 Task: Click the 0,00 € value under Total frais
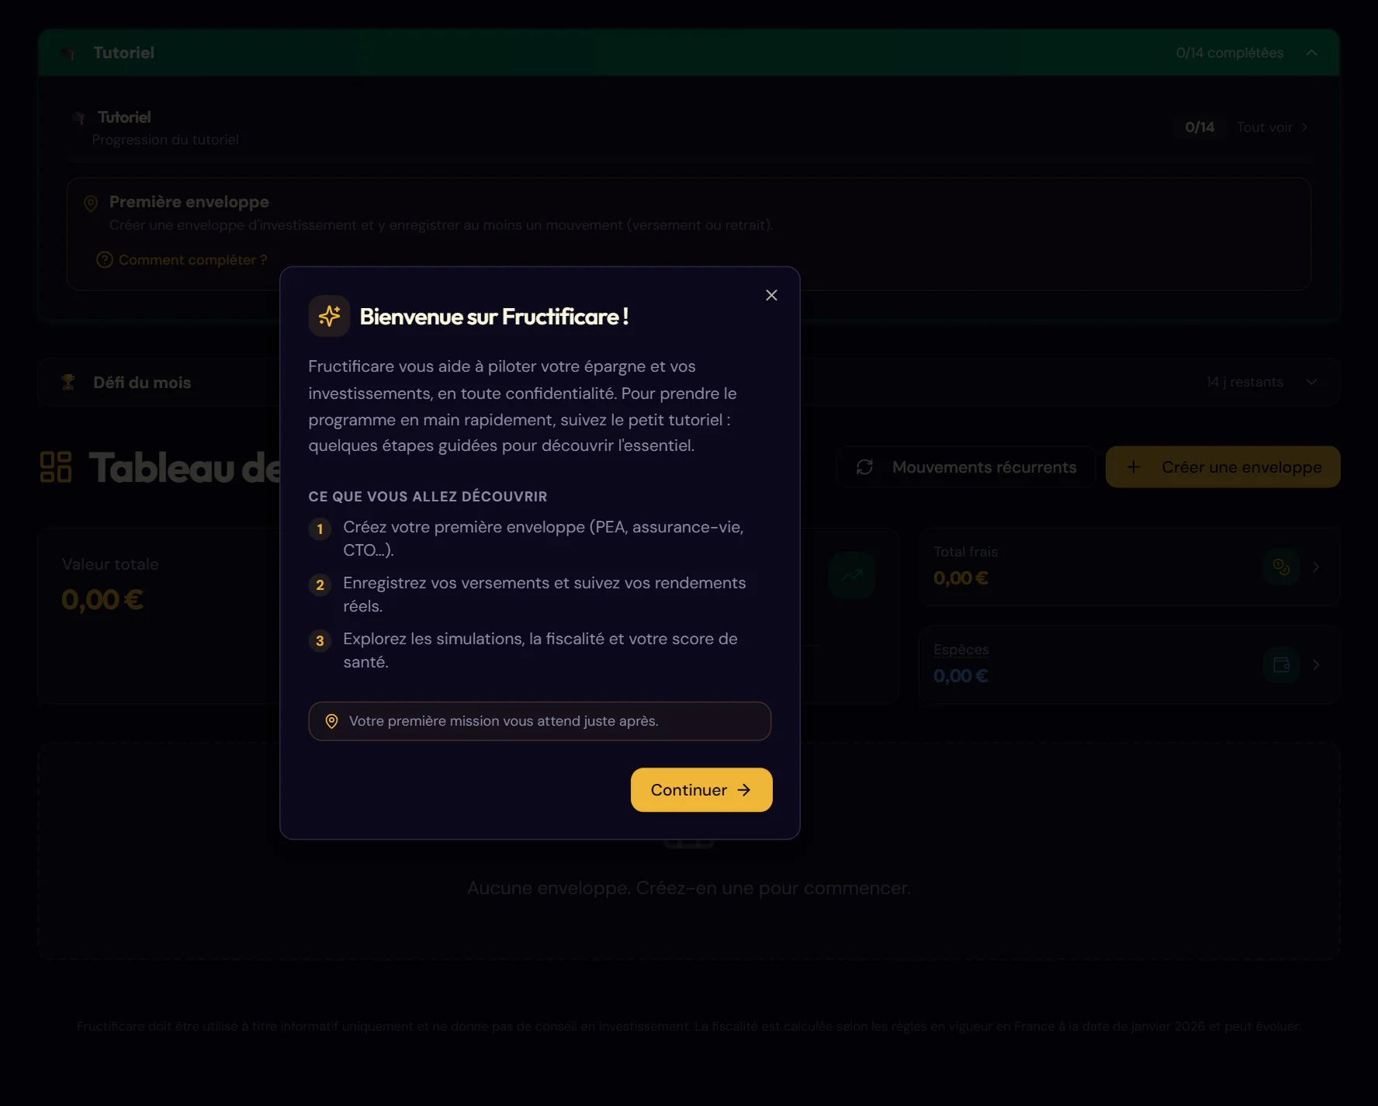point(961,578)
